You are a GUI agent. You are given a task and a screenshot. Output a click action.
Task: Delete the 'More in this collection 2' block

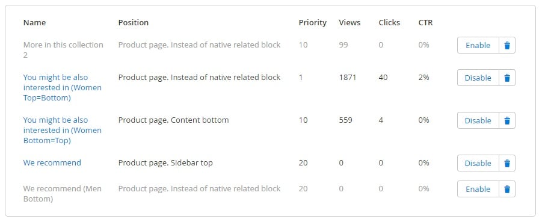[507, 45]
